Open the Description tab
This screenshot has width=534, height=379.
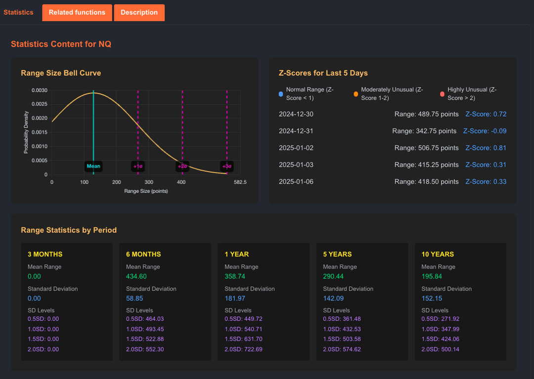tap(139, 12)
